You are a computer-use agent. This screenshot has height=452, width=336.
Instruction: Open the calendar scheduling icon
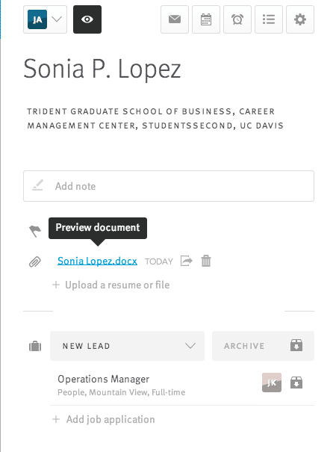206,19
